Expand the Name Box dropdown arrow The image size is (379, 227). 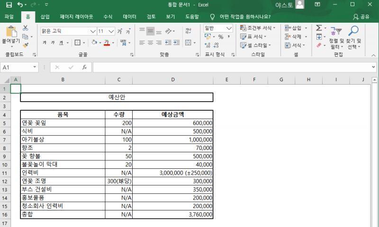[35, 67]
